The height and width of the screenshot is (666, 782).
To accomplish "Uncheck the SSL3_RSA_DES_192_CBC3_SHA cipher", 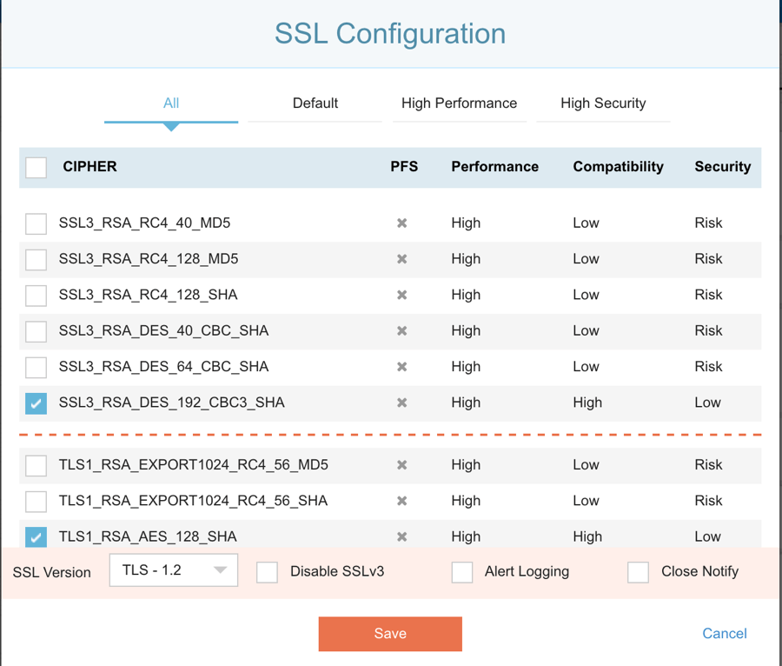I will tap(36, 403).
